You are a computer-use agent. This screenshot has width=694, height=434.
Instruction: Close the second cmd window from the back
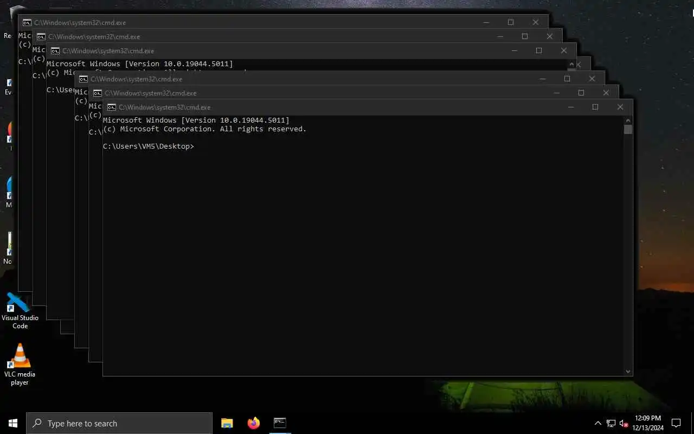(550, 36)
